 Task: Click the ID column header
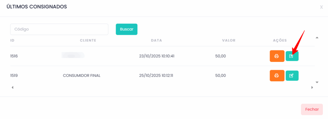click(12, 41)
